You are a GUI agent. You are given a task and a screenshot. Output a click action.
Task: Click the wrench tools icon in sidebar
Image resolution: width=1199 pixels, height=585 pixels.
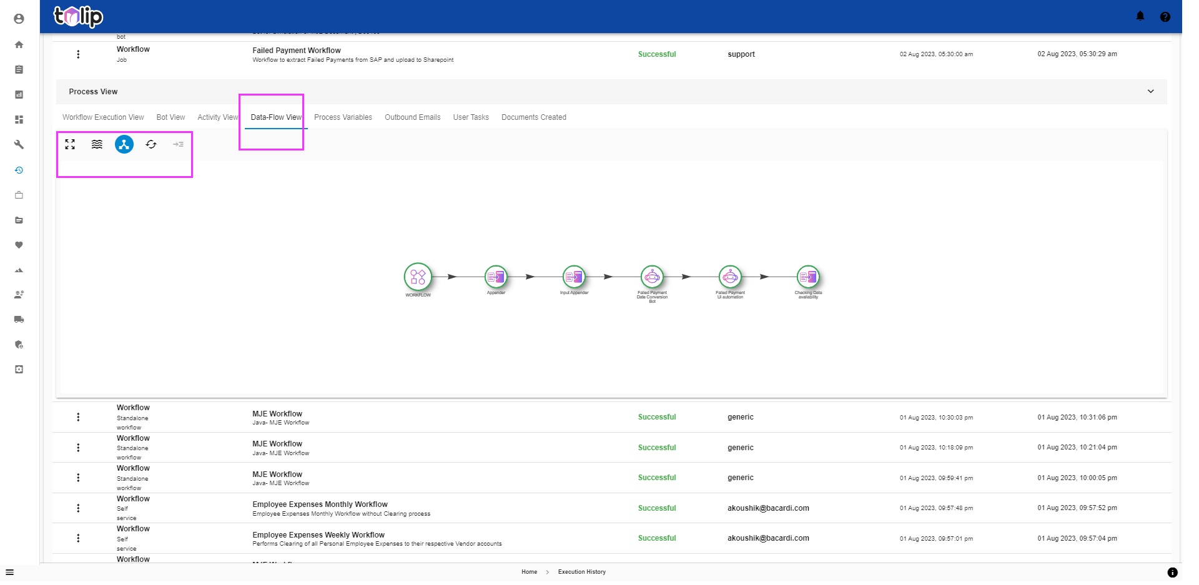[19, 144]
